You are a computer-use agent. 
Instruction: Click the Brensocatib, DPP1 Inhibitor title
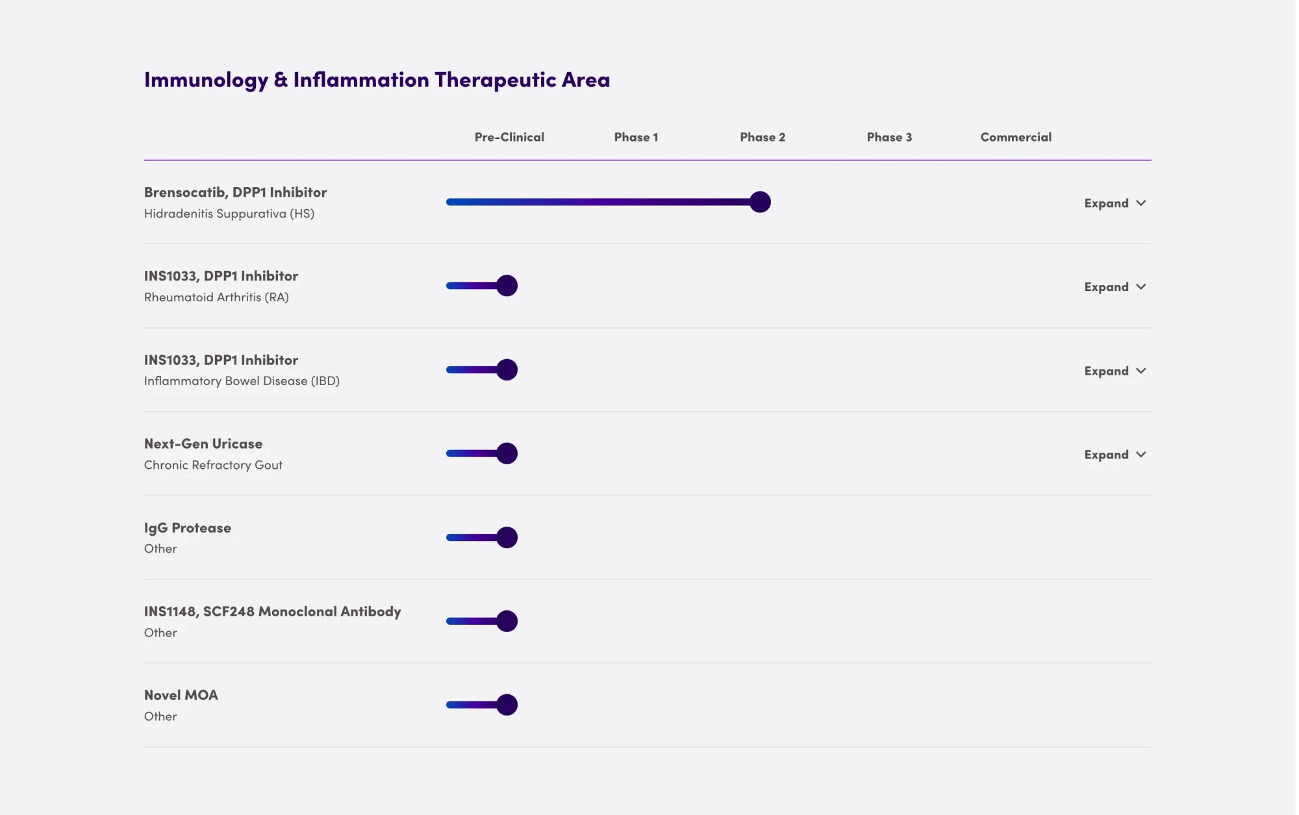click(235, 192)
